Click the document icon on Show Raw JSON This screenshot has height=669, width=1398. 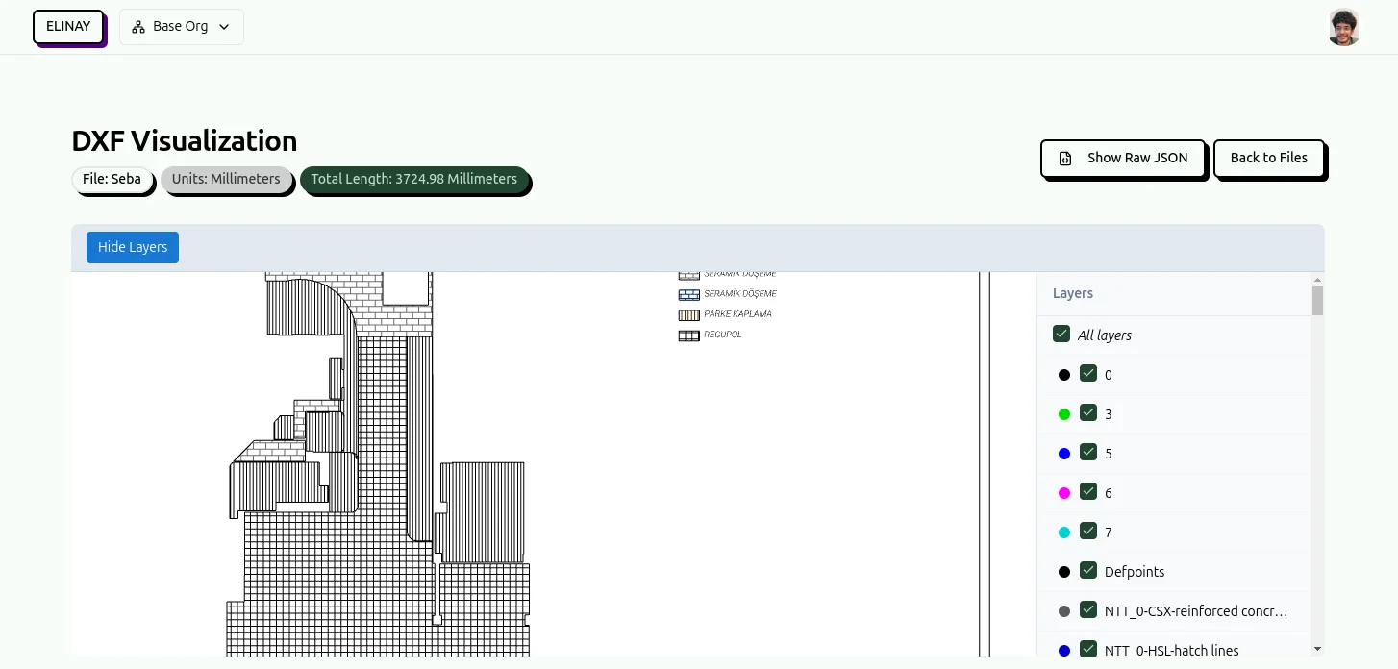click(x=1065, y=158)
